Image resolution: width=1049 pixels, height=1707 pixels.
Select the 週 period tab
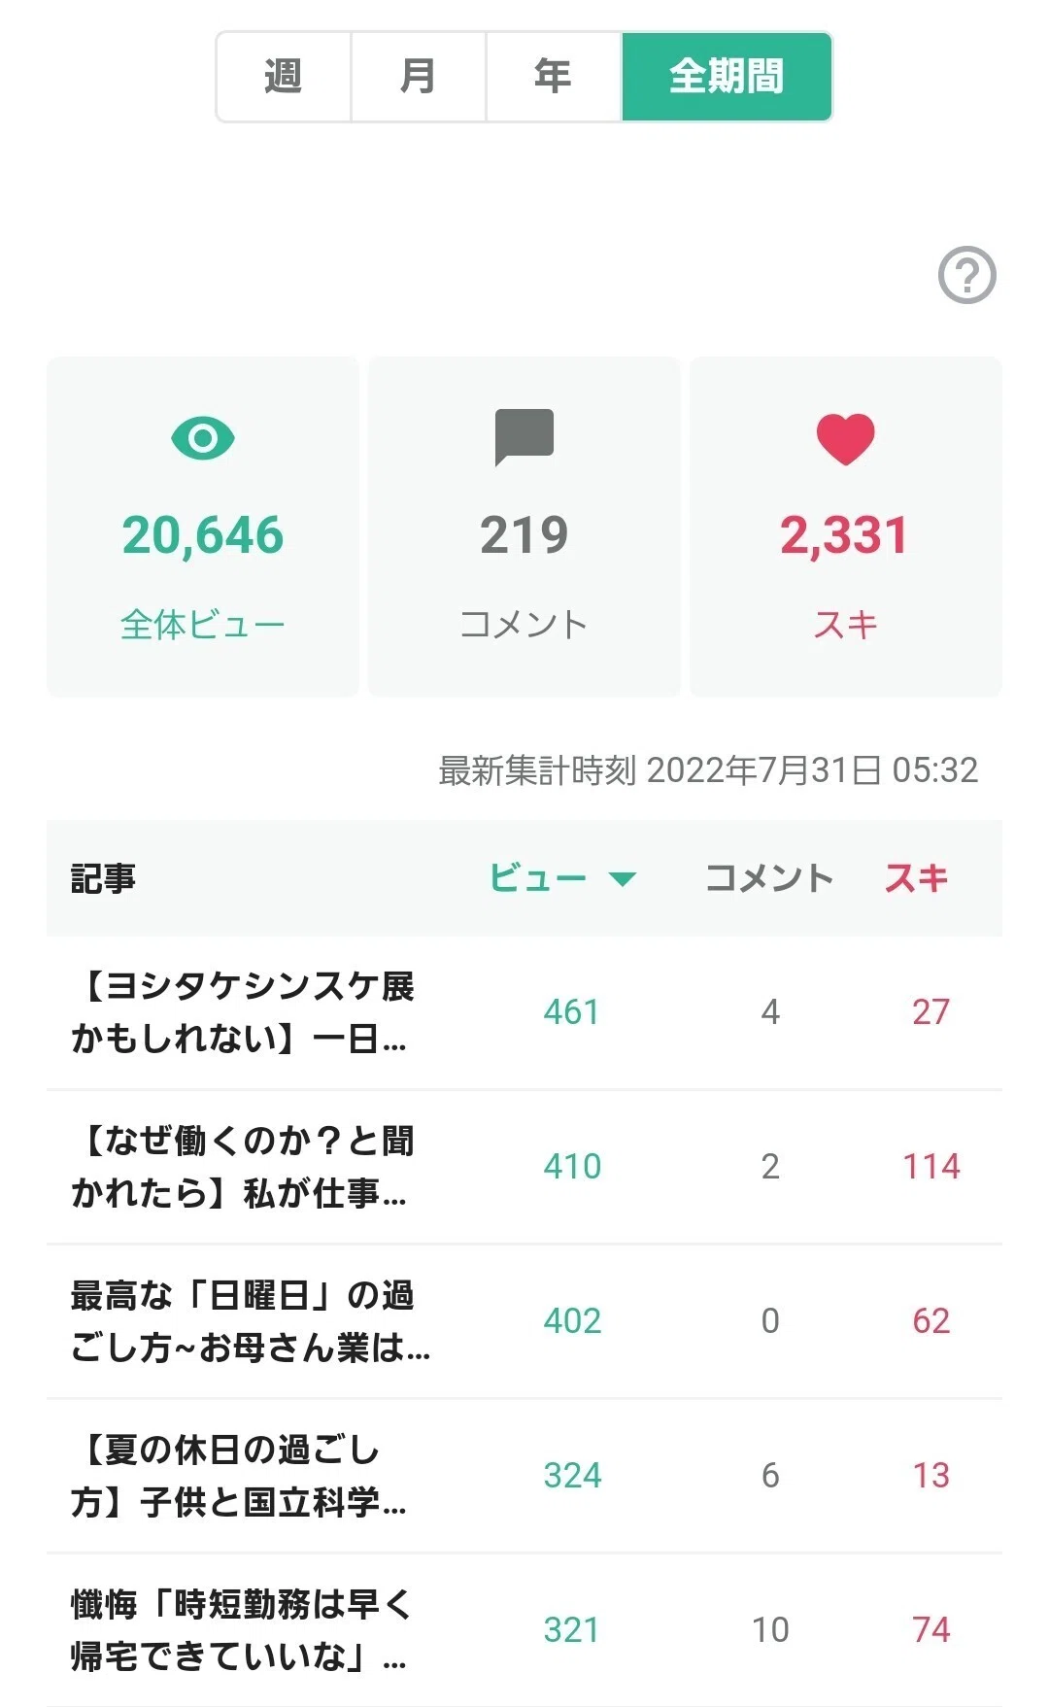click(284, 77)
